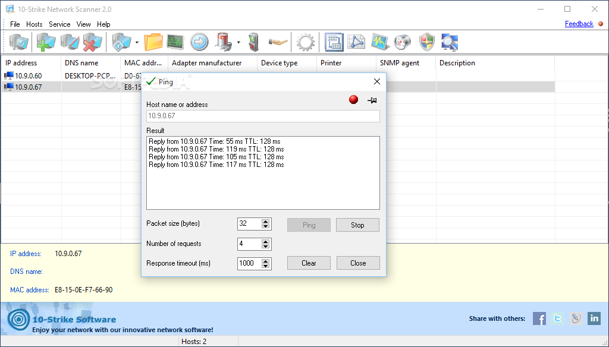Increase Response timeout with up arrow

tap(266, 261)
